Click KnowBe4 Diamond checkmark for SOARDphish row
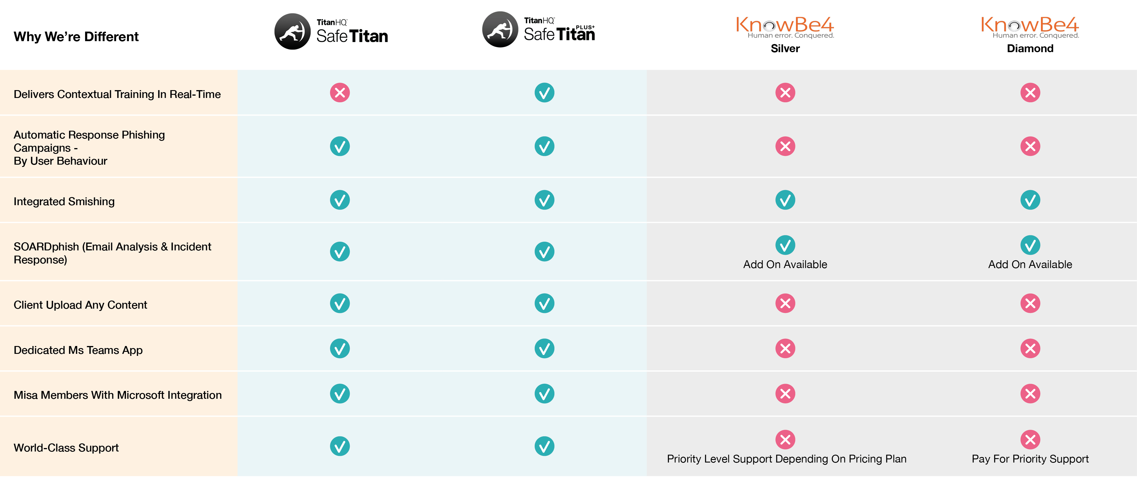1137x477 pixels. click(x=1030, y=245)
